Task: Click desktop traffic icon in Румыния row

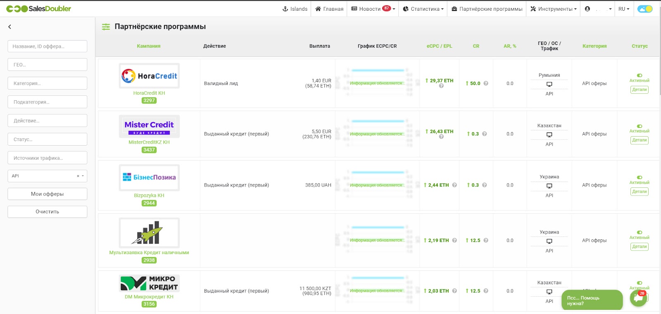Action: (549, 84)
